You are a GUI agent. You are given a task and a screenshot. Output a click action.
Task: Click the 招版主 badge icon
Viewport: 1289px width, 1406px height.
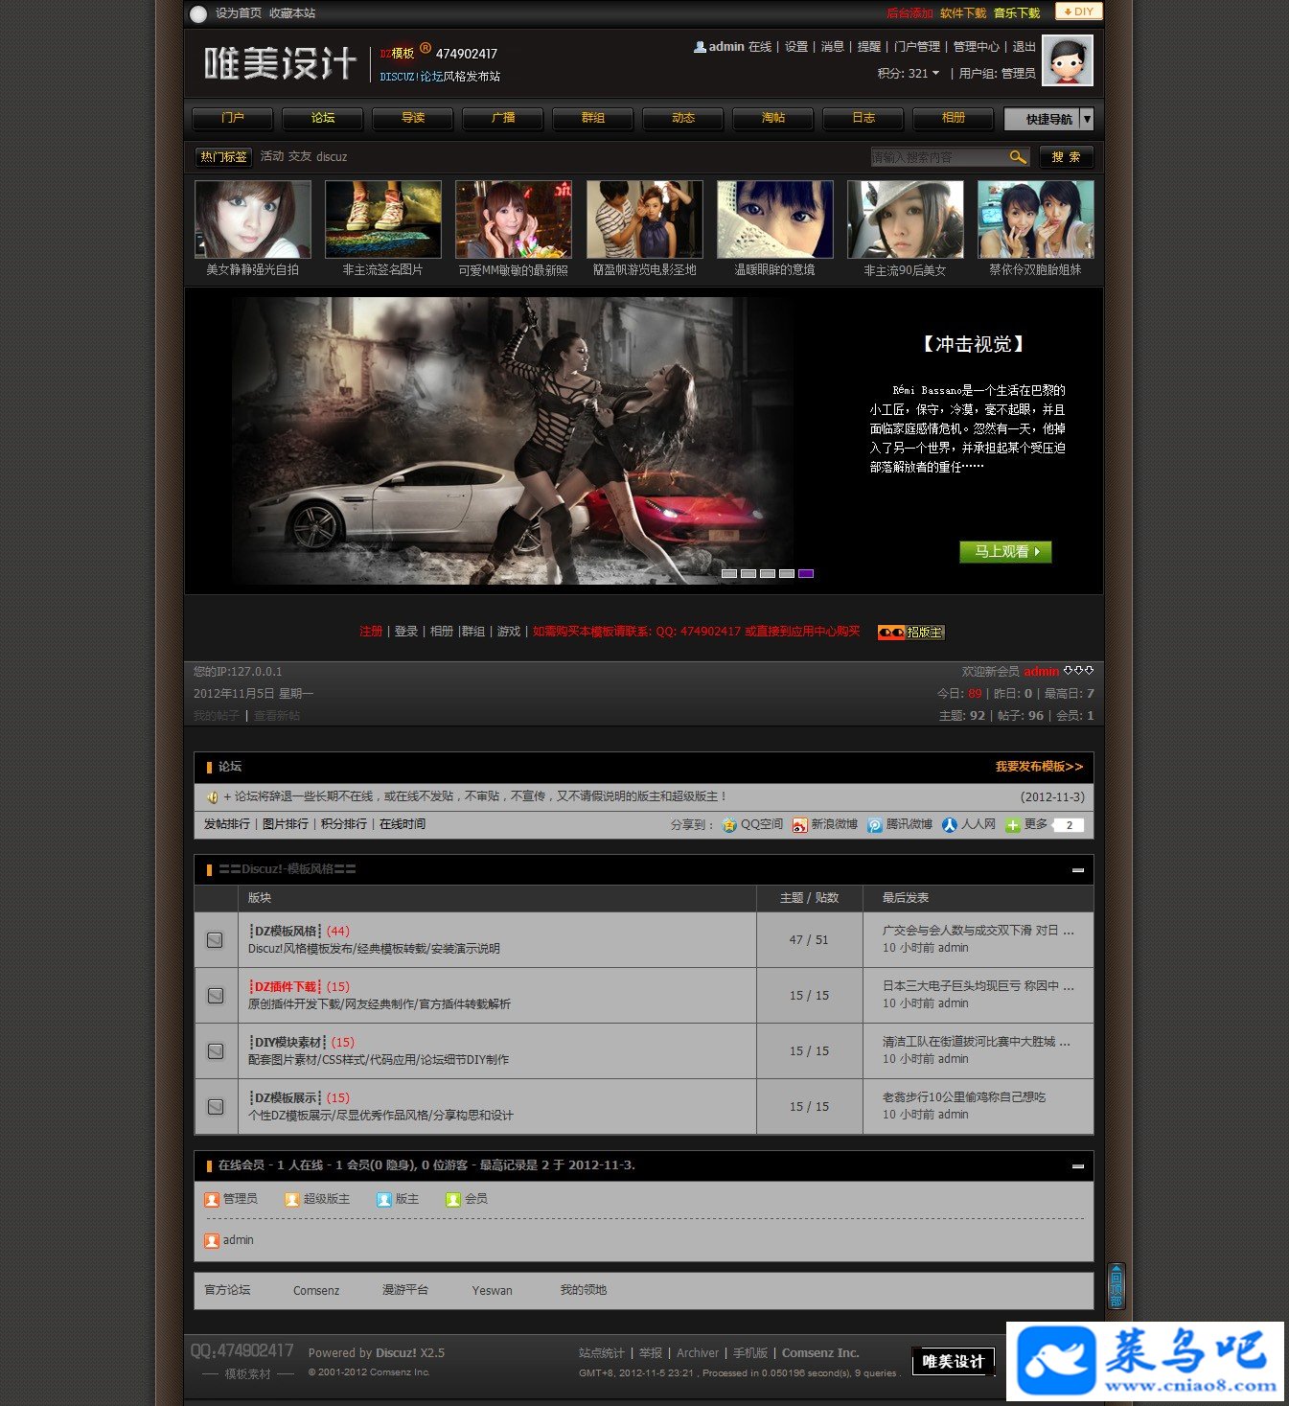[x=911, y=632]
